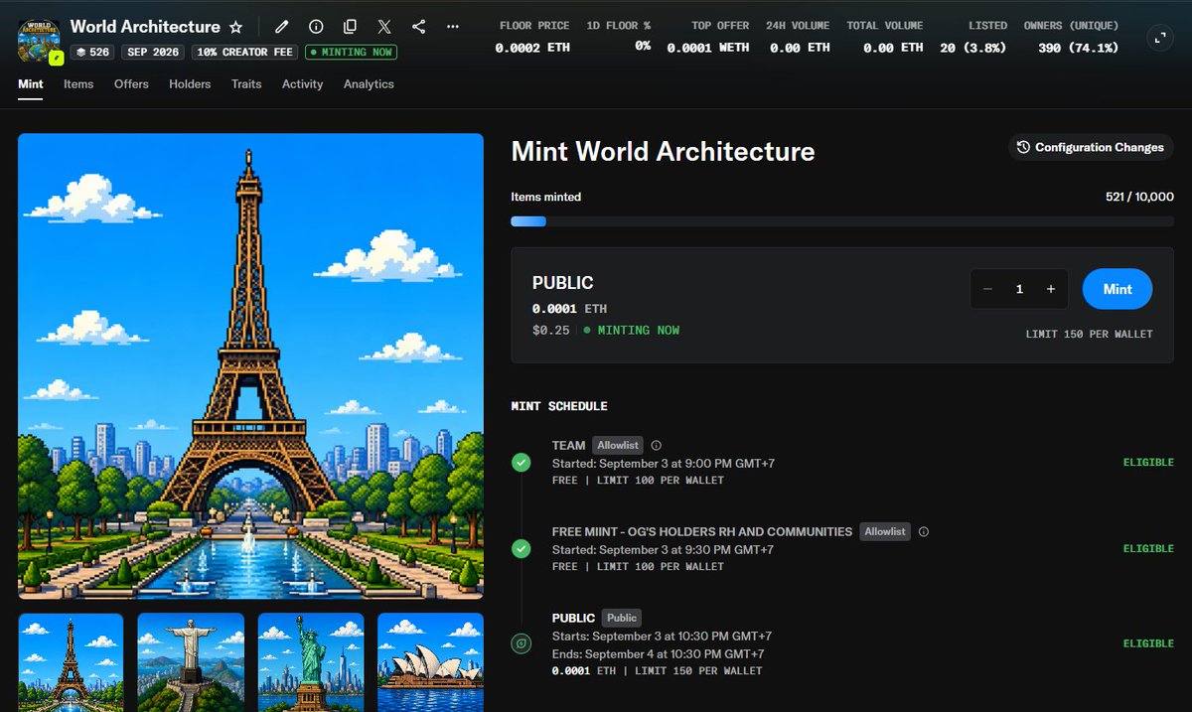Open the Holders tab

190,84
